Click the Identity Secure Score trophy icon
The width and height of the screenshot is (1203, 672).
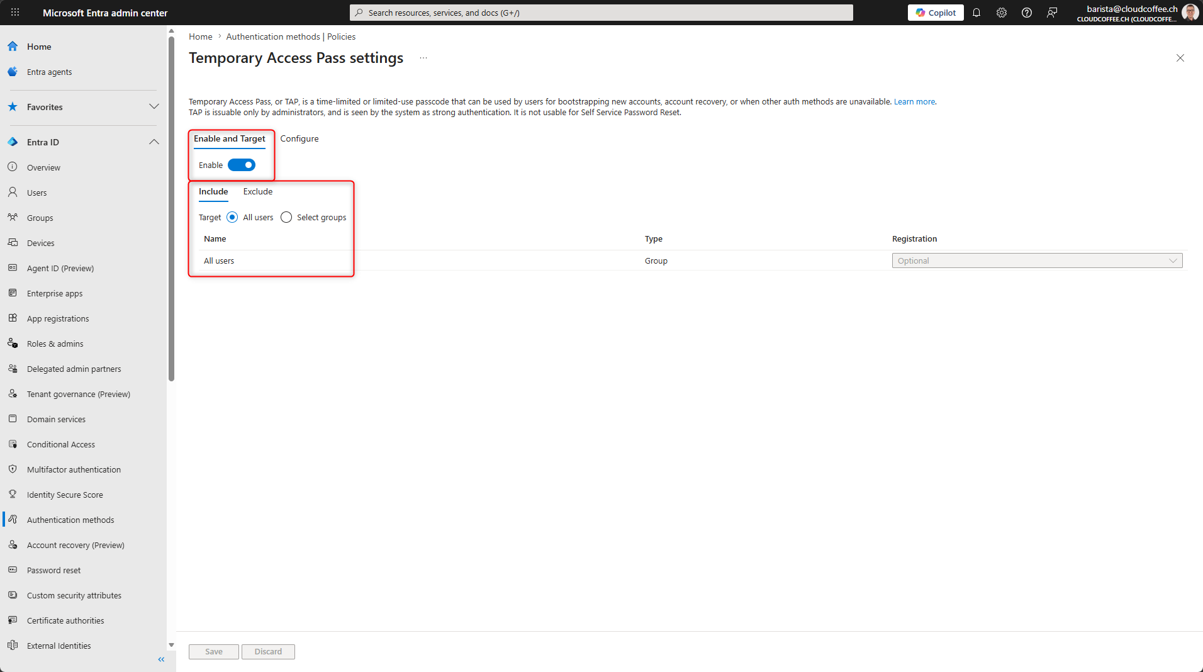click(13, 495)
